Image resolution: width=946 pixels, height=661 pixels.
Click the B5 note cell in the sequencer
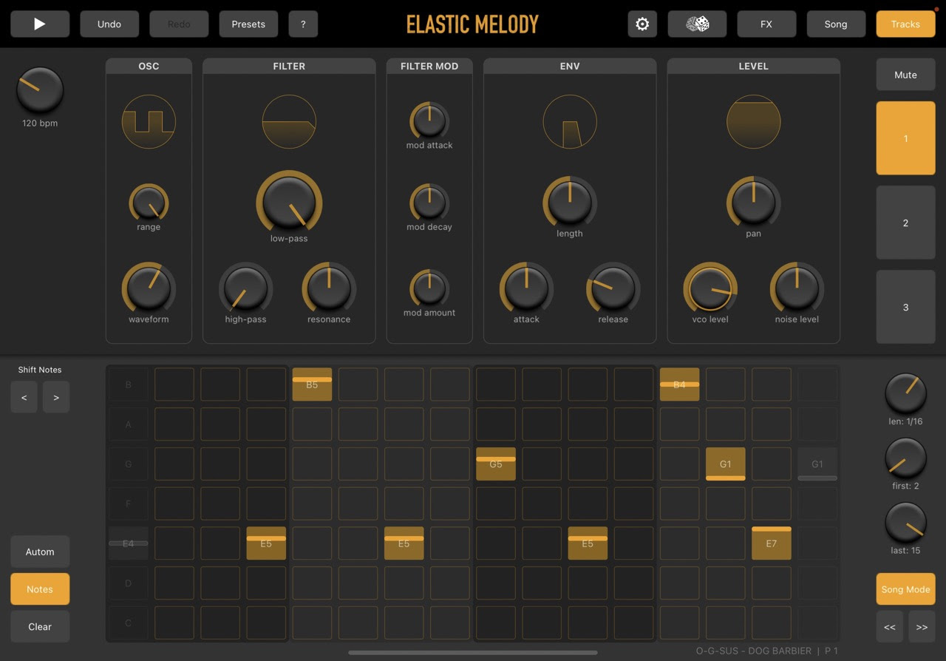pos(312,384)
